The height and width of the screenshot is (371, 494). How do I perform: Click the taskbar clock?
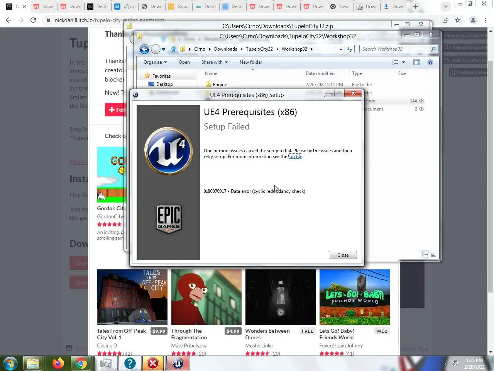(x=474, y=364)
